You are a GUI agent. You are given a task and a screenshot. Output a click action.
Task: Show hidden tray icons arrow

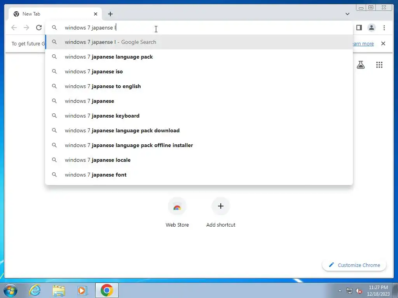pyautogui.click(x=340, y=291)
